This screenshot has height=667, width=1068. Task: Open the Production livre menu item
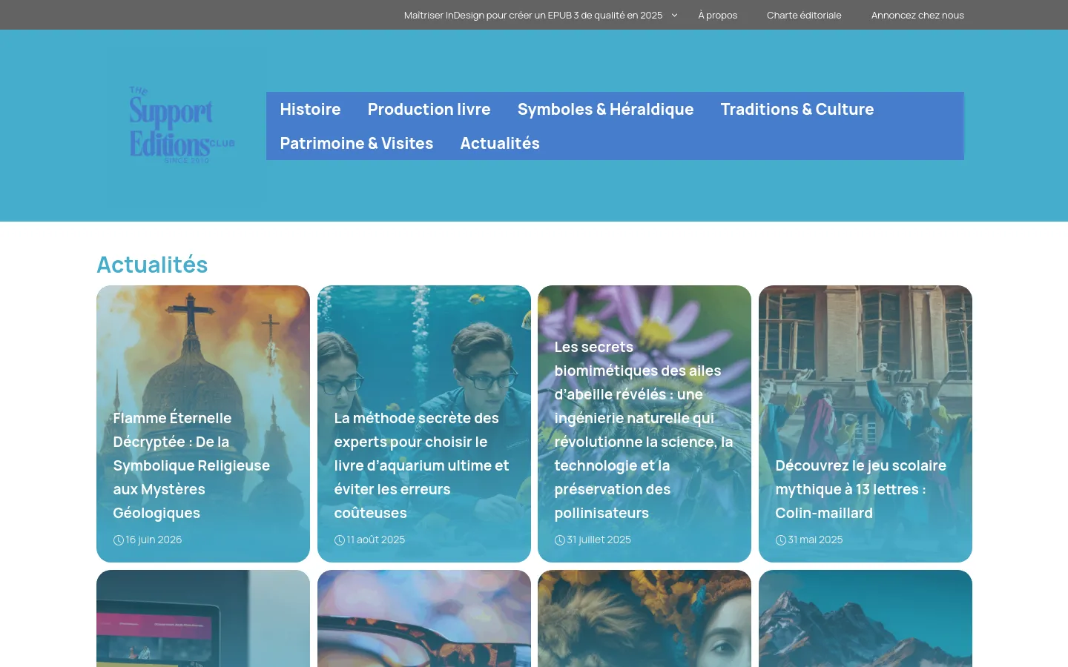point(429,109)
